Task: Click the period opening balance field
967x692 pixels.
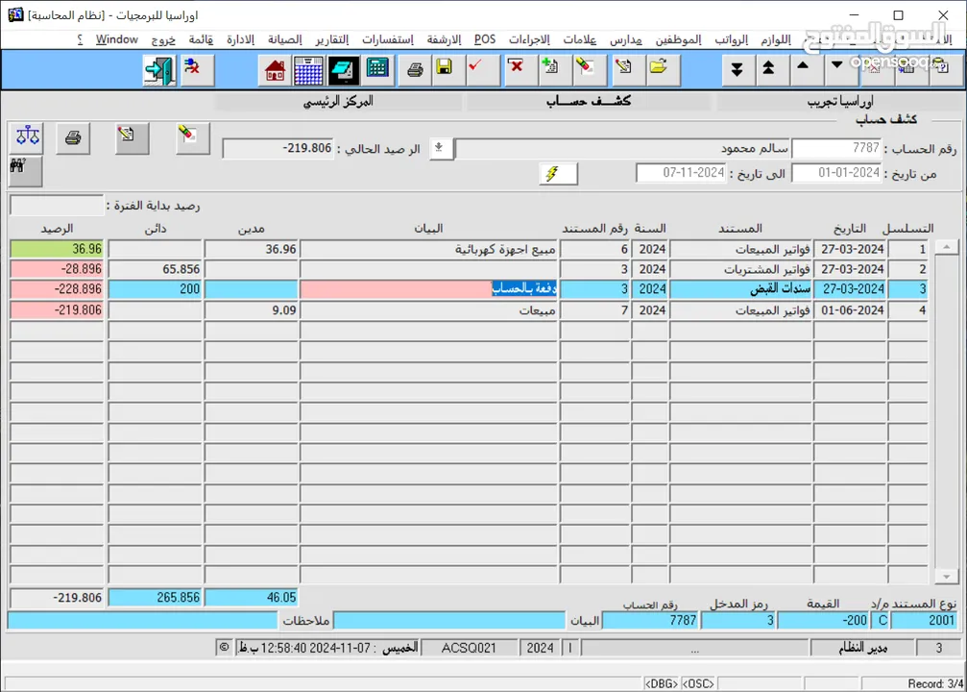Action: [56, 205]
